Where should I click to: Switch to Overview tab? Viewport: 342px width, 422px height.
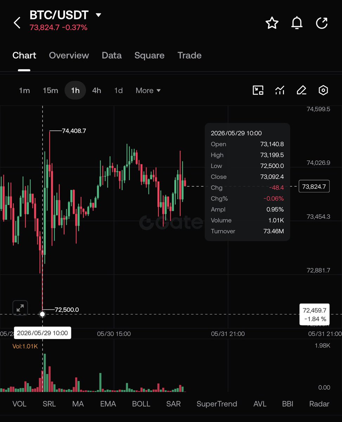point(69,55)
